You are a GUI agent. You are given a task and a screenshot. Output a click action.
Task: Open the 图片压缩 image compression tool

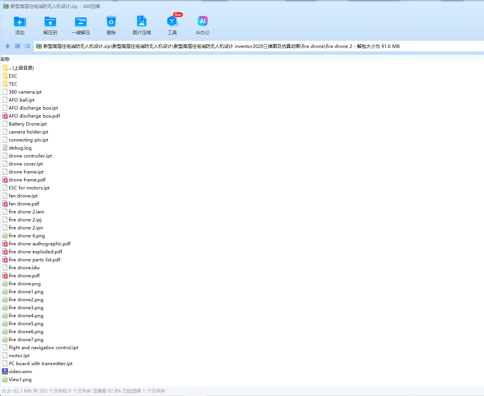click(142, 21)
